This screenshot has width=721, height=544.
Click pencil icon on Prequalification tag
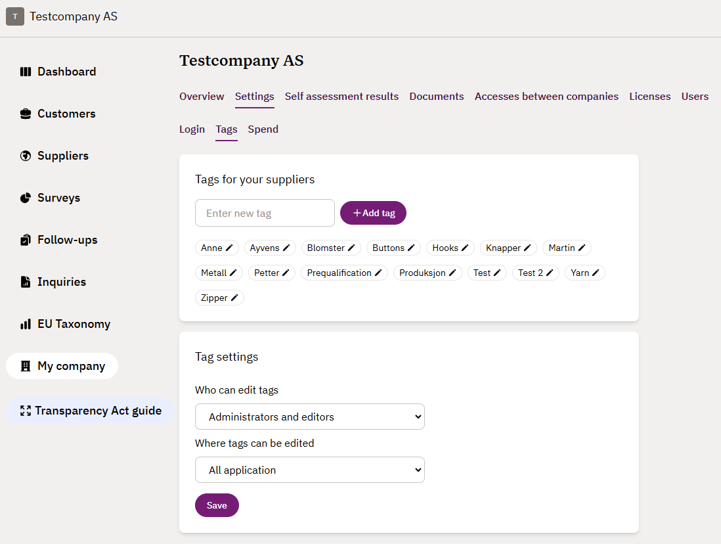click(x=378, y=273)
